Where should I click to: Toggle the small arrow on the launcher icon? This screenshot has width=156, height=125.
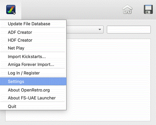(14, 13)
